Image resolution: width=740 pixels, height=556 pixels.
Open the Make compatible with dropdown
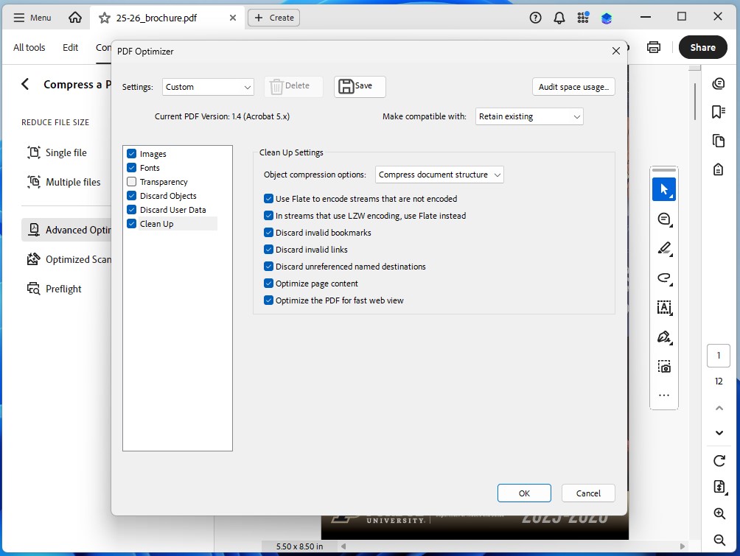pos(528,116)
